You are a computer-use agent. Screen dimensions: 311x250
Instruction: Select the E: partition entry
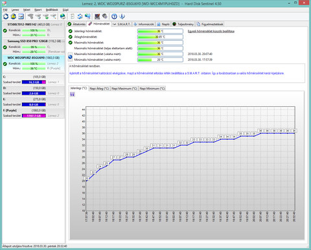tap(34, 102)
